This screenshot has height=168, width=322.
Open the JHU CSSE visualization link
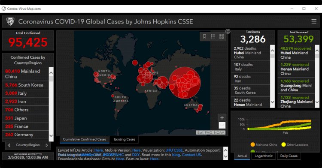[x=174, y=150]
